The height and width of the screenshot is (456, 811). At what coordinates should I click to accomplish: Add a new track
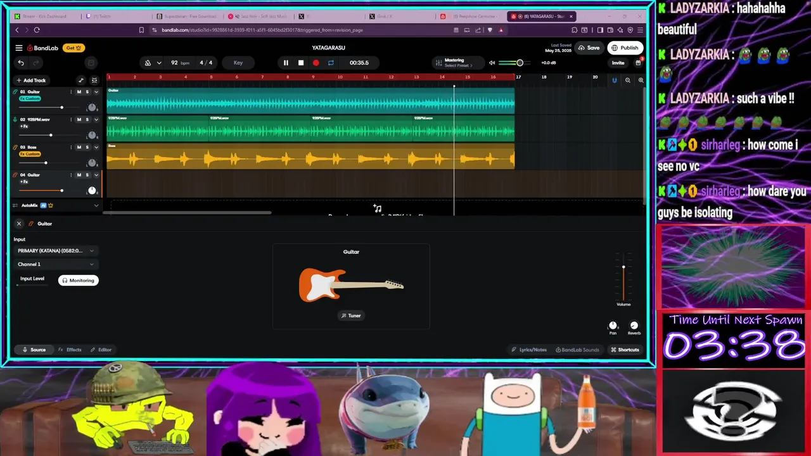(x=31, y=80)
